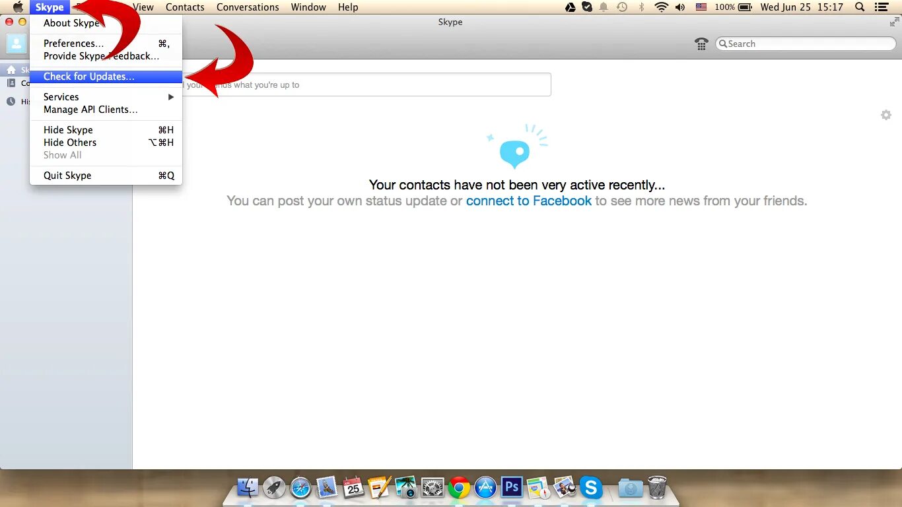Image resolution: width=902 pixels, height=507 pixels.
Task: Open System Preferences from the Dock
Action: 433,487
